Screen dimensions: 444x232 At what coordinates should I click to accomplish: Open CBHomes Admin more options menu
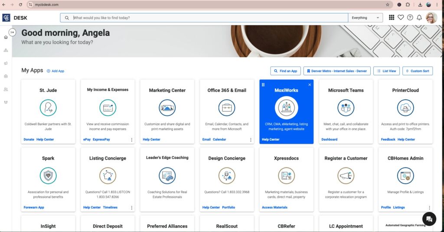(x=429, y=207)
